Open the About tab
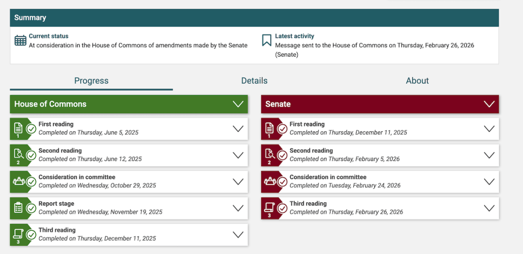The height and width of the screenshot is (254, 523). pos(417,81)
